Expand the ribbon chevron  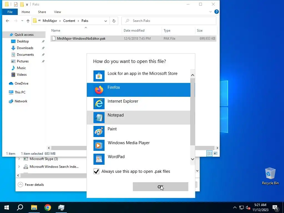[x=211, y=12]
